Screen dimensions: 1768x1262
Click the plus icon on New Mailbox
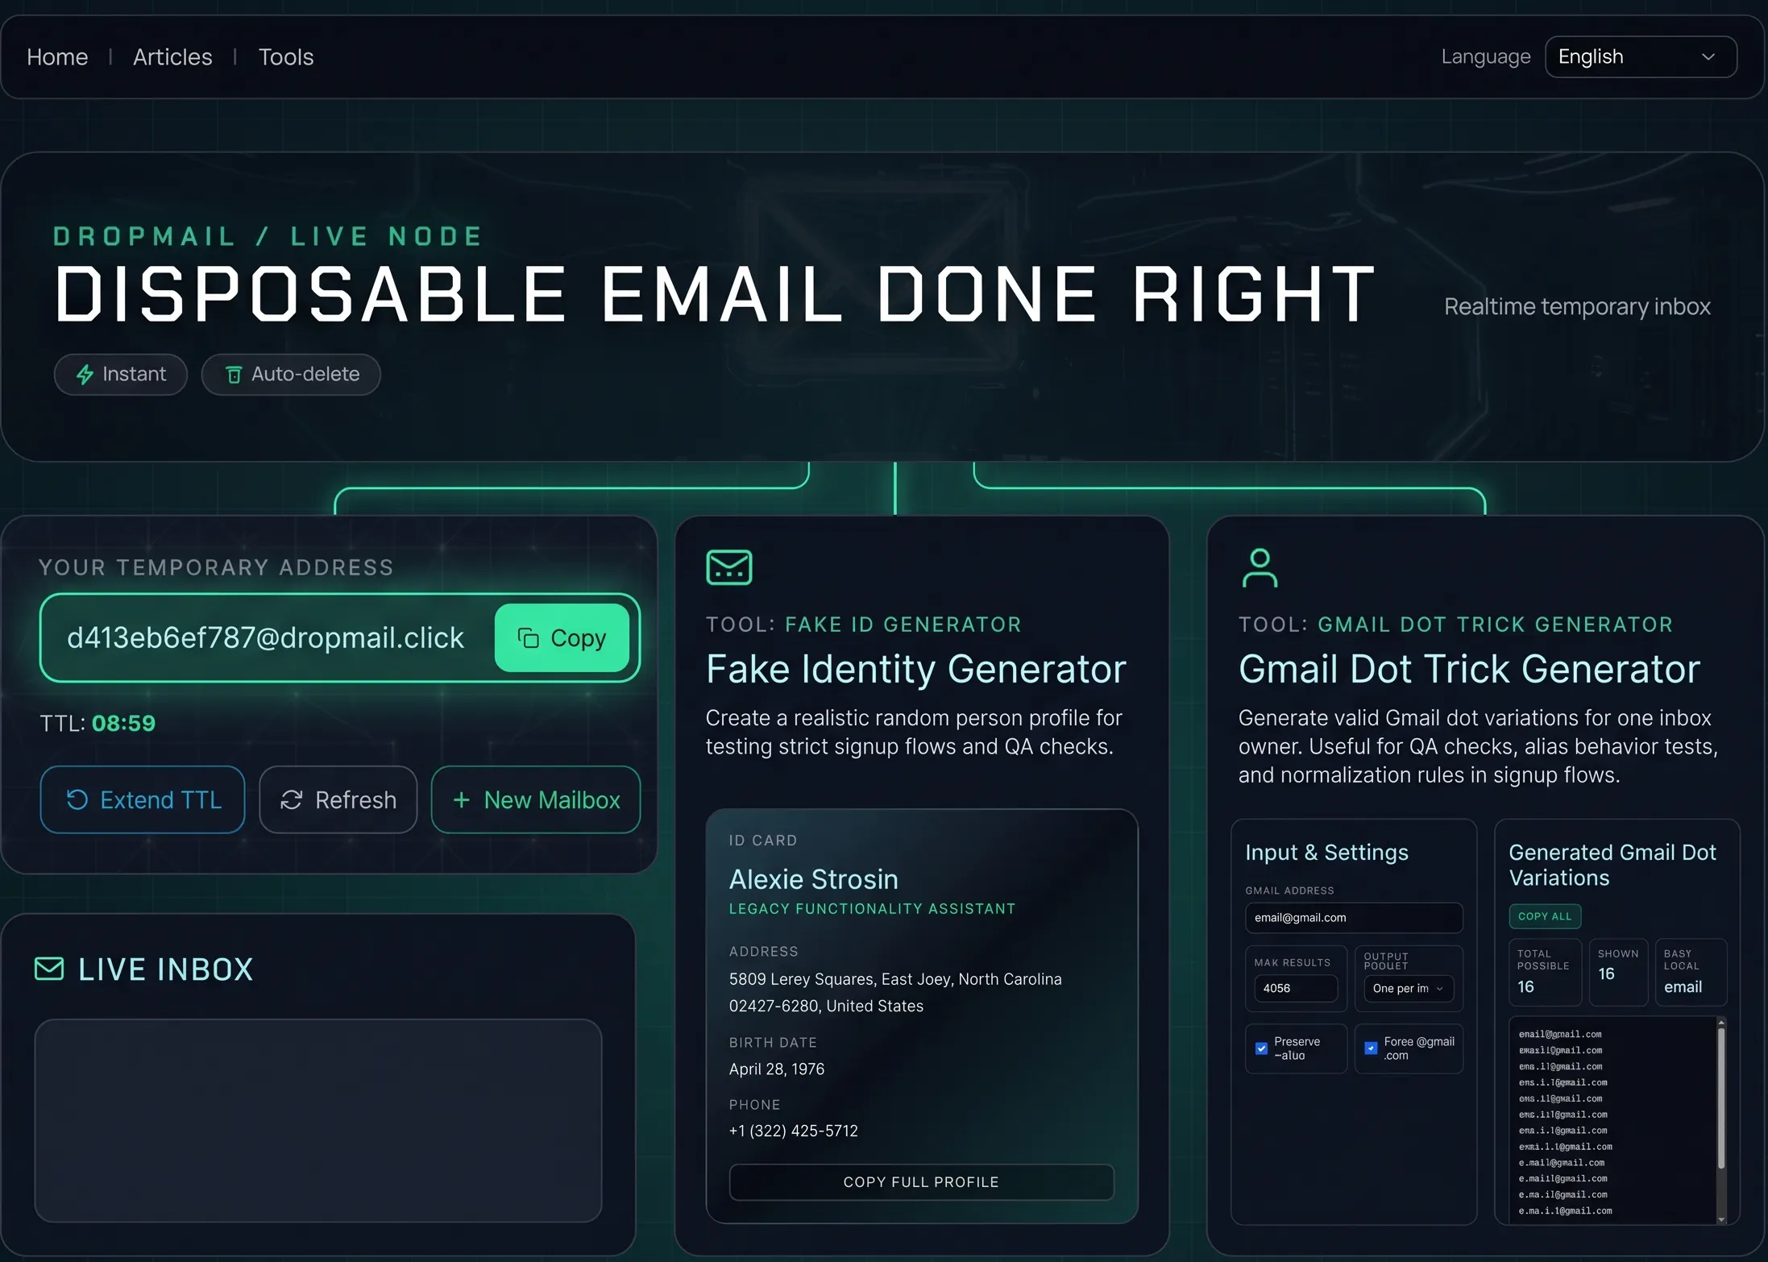[x=462, y=799]
